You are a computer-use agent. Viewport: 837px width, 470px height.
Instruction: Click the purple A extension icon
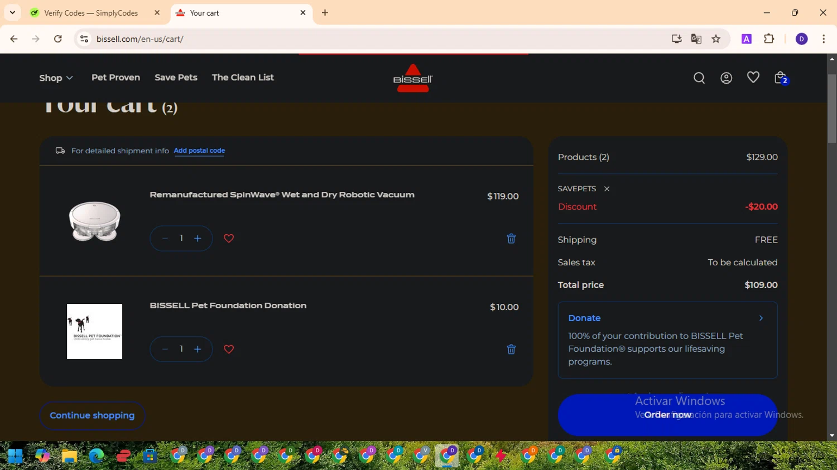coord(747,39)
